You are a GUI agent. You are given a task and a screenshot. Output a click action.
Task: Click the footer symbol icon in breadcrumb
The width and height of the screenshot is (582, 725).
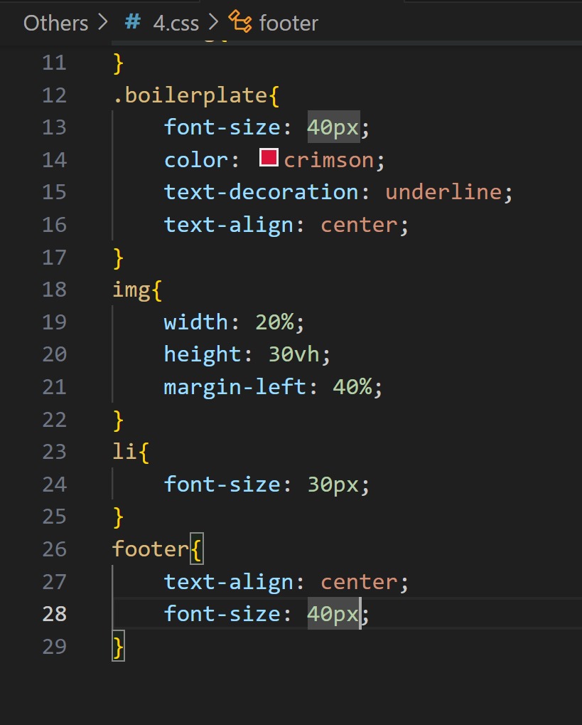click(240, 22)
